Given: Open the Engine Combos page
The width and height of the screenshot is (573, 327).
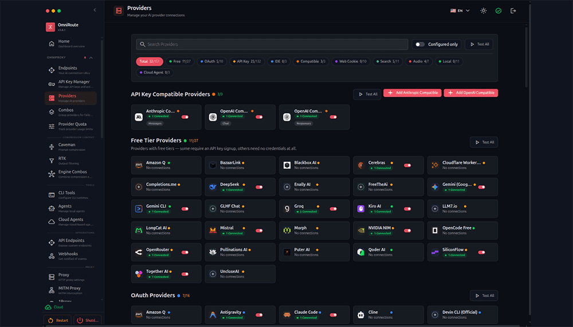Looking at the screenshot, I should click(70, 174).
